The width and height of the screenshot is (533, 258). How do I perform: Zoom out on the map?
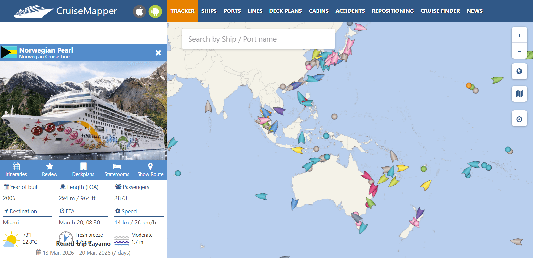(x=520, y=51)
